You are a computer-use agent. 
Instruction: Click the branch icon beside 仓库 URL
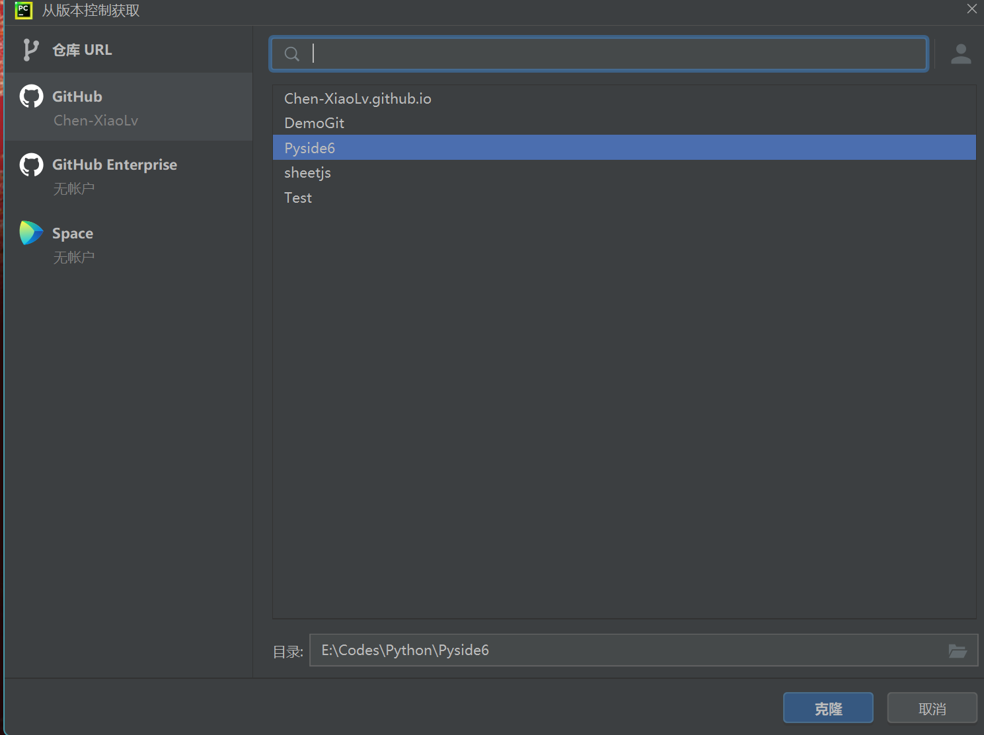coord(30,50)
